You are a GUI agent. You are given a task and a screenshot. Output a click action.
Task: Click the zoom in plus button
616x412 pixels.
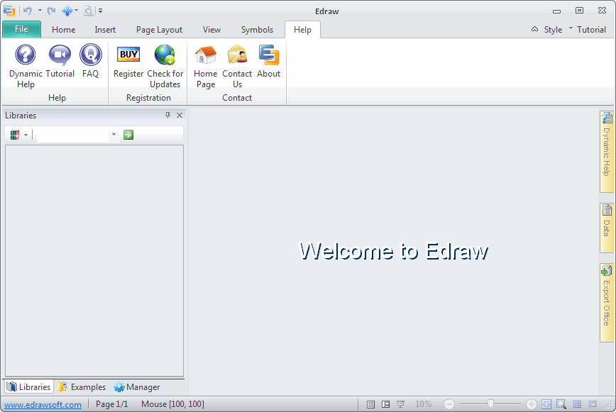click(x=531, y=404)
